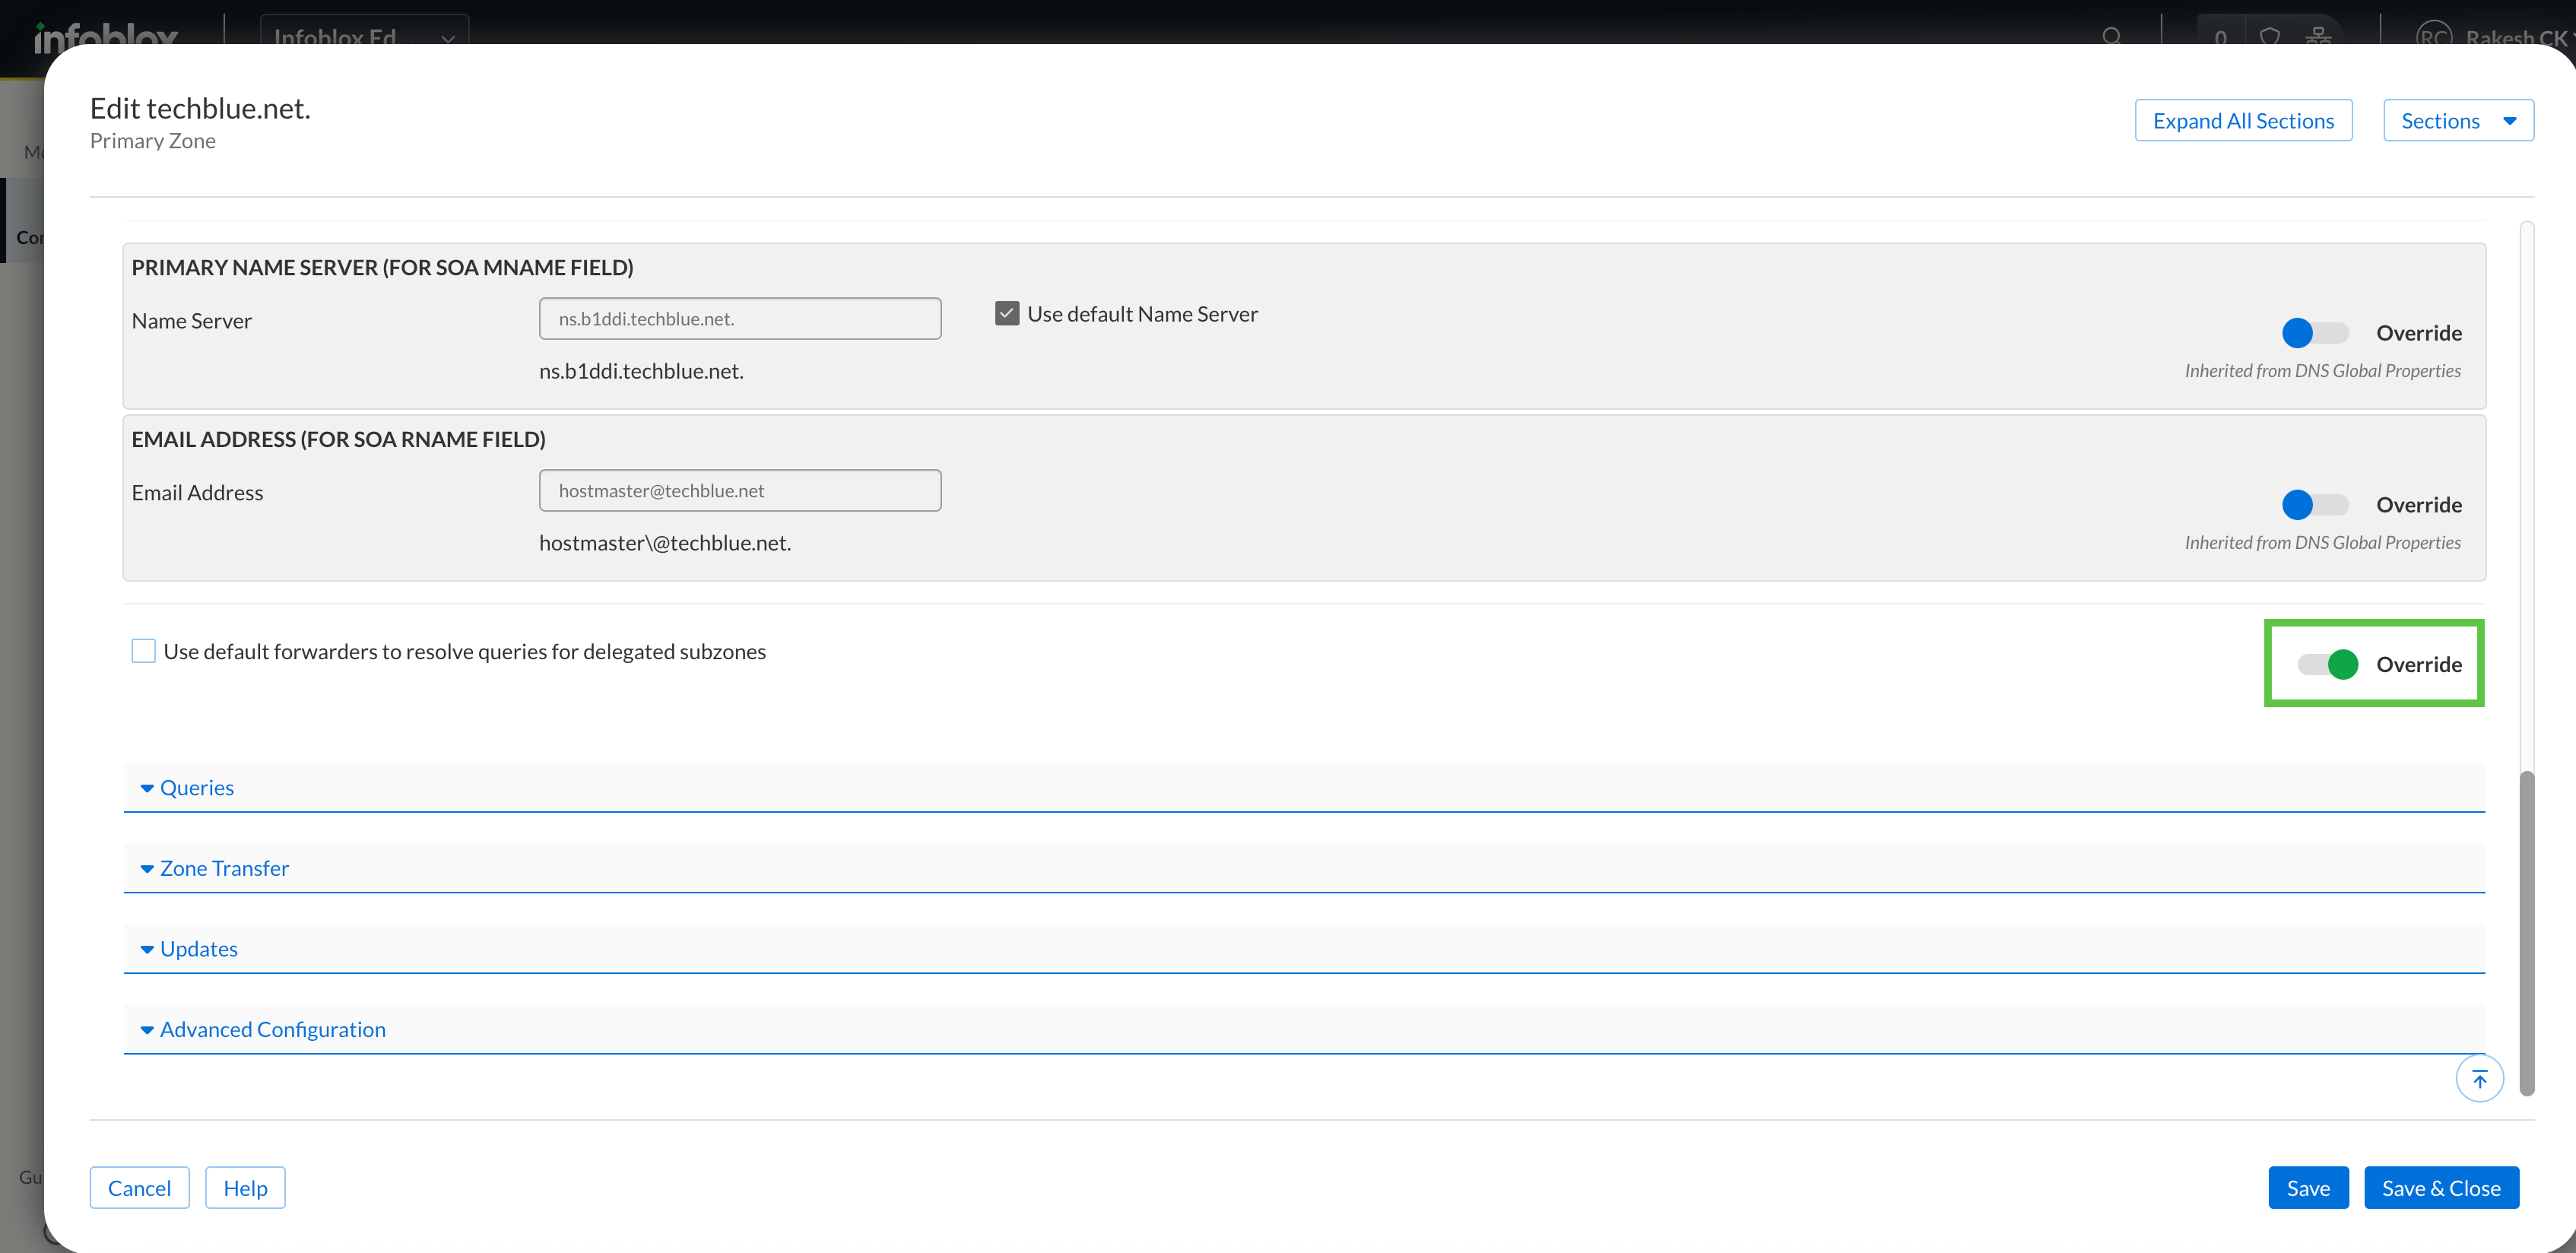
Task: Click the Email Address input field
Action: pyautogui.click(x=740, y=491)
